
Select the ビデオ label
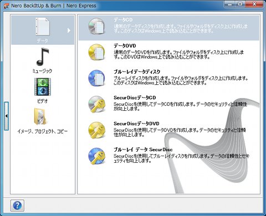point(43,101)
